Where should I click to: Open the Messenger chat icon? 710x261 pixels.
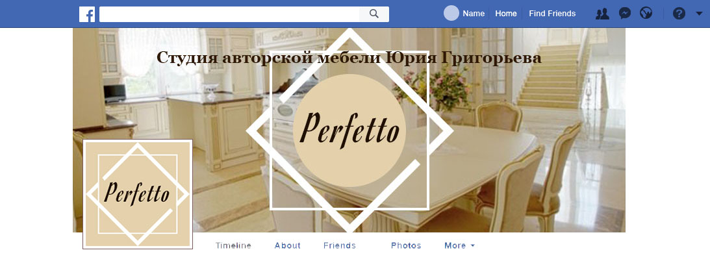[x=625, y=14]
